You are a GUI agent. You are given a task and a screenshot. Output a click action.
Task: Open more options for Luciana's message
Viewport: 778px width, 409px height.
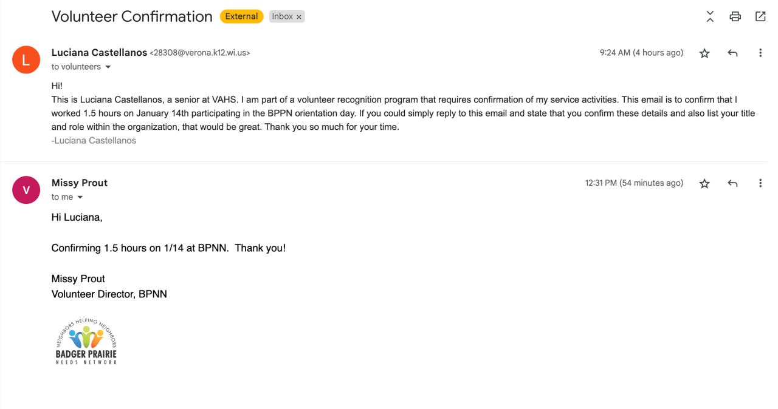tap(760, 53)
